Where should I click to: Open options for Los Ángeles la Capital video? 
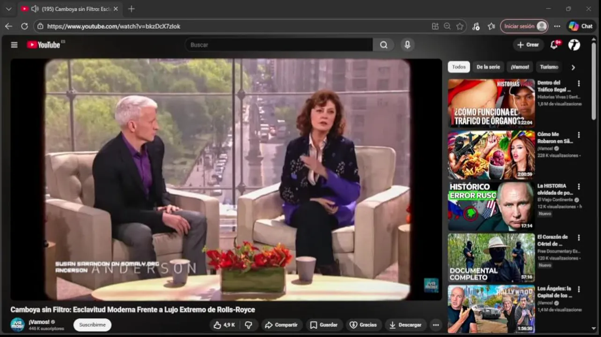coord(579,289)
